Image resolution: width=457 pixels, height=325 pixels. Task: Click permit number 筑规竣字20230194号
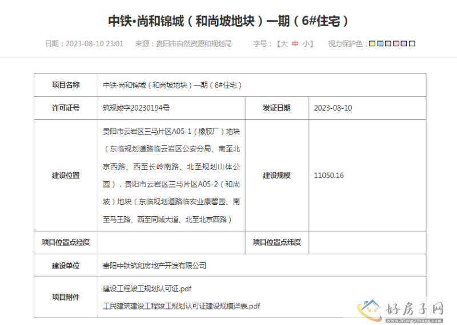coord(136,108)
